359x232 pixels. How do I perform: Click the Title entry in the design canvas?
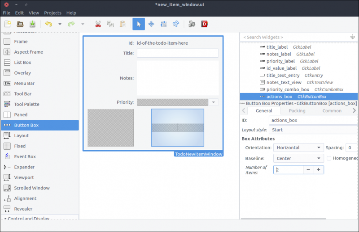click(x=178, y=53)
